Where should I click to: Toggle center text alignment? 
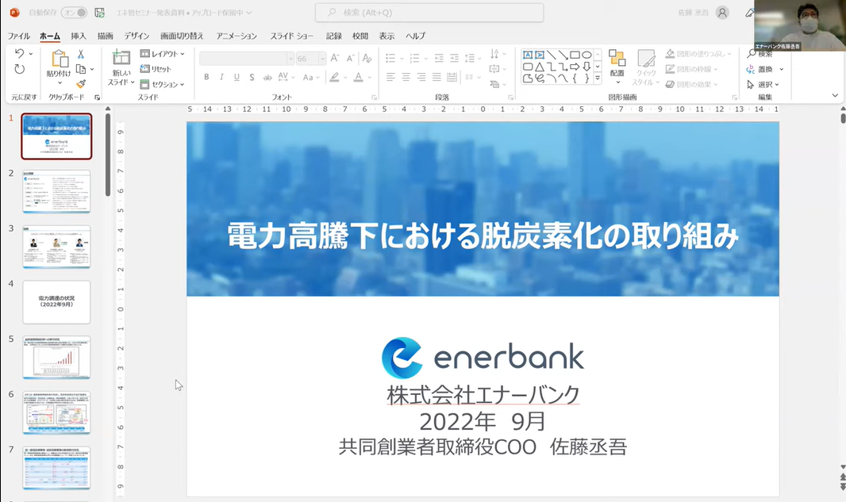tap(406, 78)
